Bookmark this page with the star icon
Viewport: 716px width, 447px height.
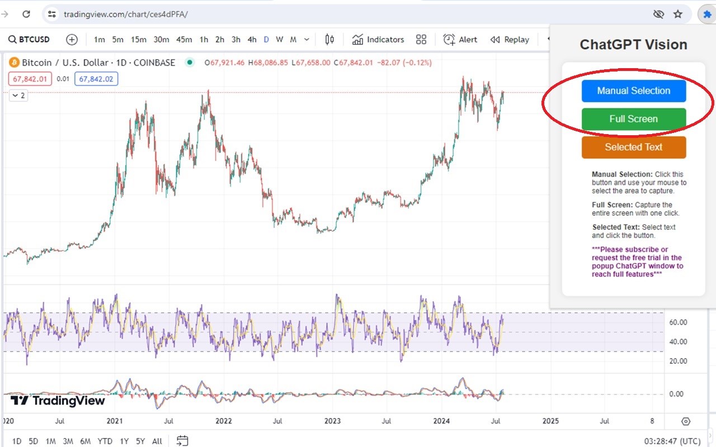(x=678, y=14)
